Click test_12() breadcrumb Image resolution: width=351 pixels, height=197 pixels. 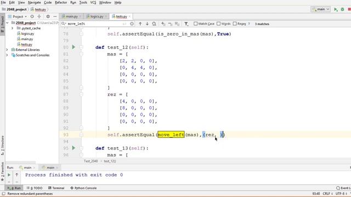tap(110, 161)
